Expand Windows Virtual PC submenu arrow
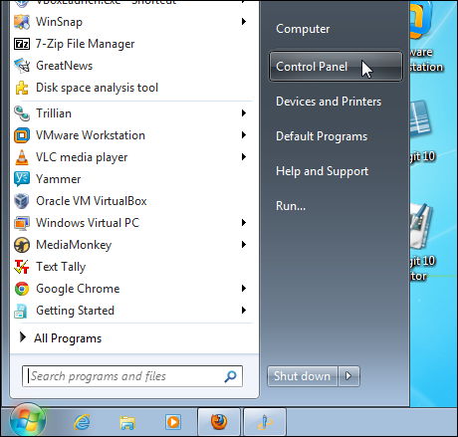The image size is (458, 437). pyautogui.click(x=244, y=223)
